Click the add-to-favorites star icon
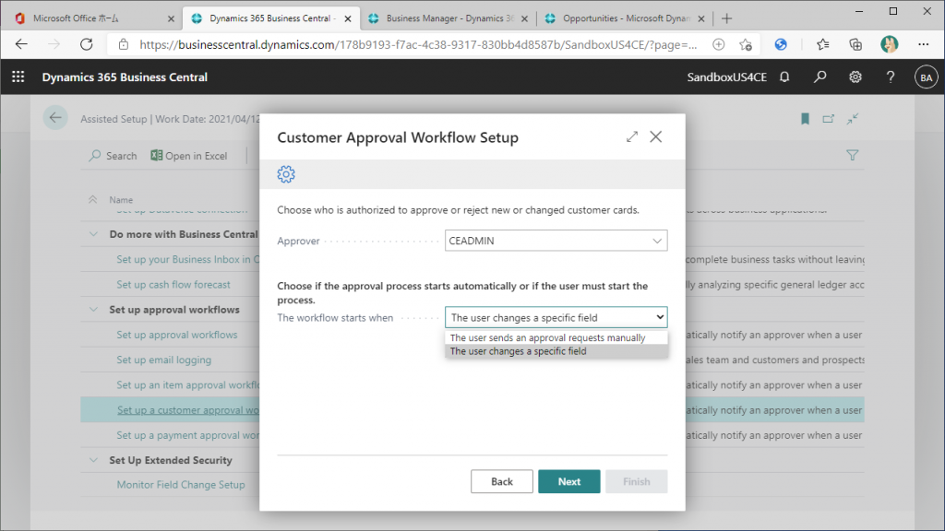Image resolution: width=945 pixels, height=531 pixels. pos(746,44)
